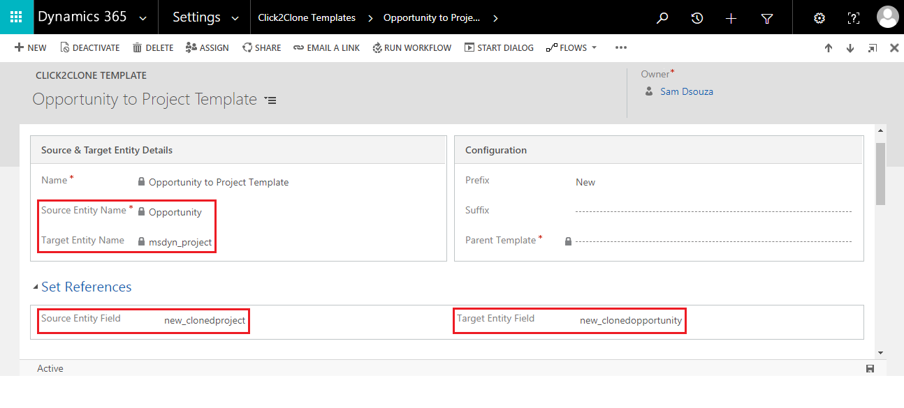Image resolution: width=904 pixels, height=408 pixels.
Task: Click Name value Opportunity to Project Template
Action: pos(219,182)
